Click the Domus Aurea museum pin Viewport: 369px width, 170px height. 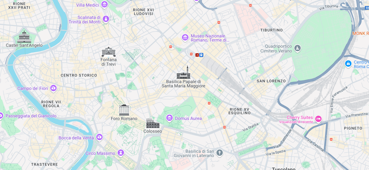[x=169, y=118]
